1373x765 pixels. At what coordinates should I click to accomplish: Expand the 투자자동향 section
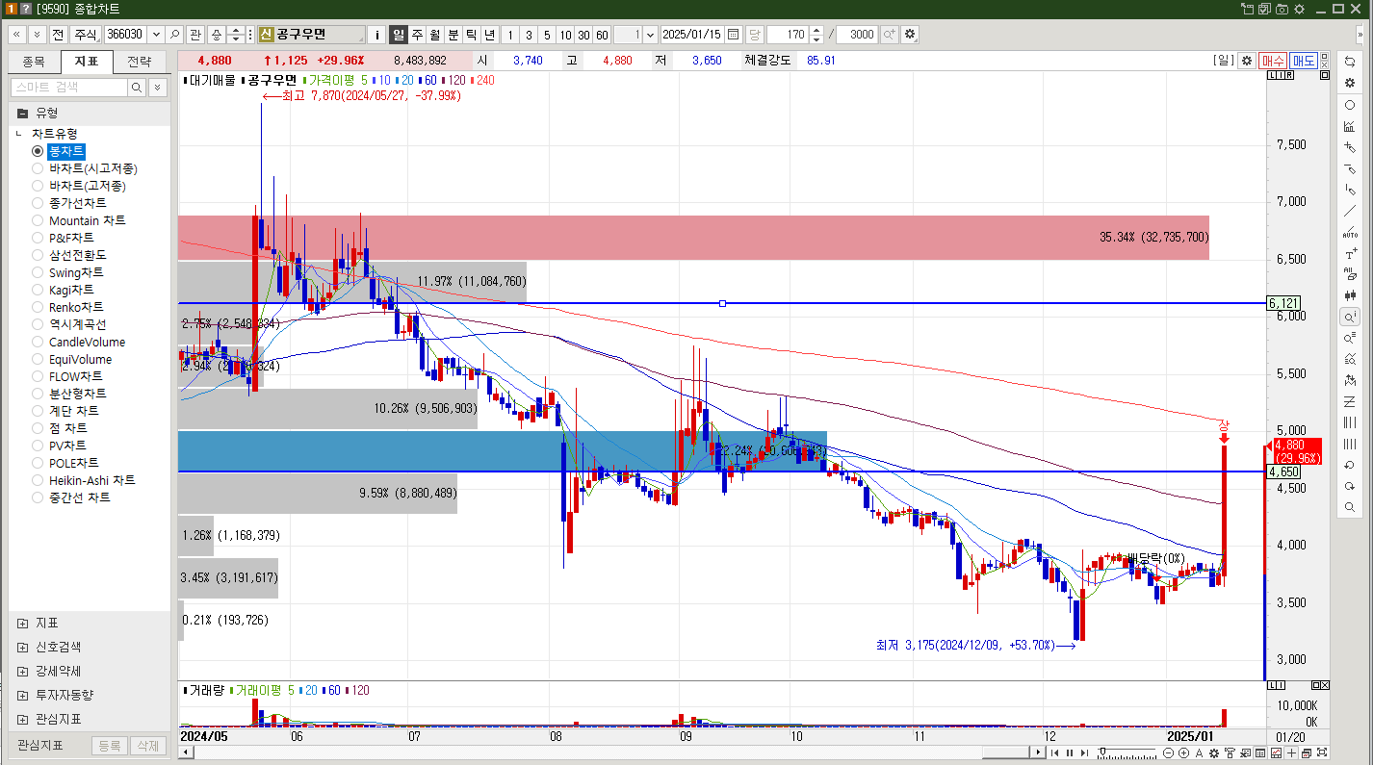point(23,695)
